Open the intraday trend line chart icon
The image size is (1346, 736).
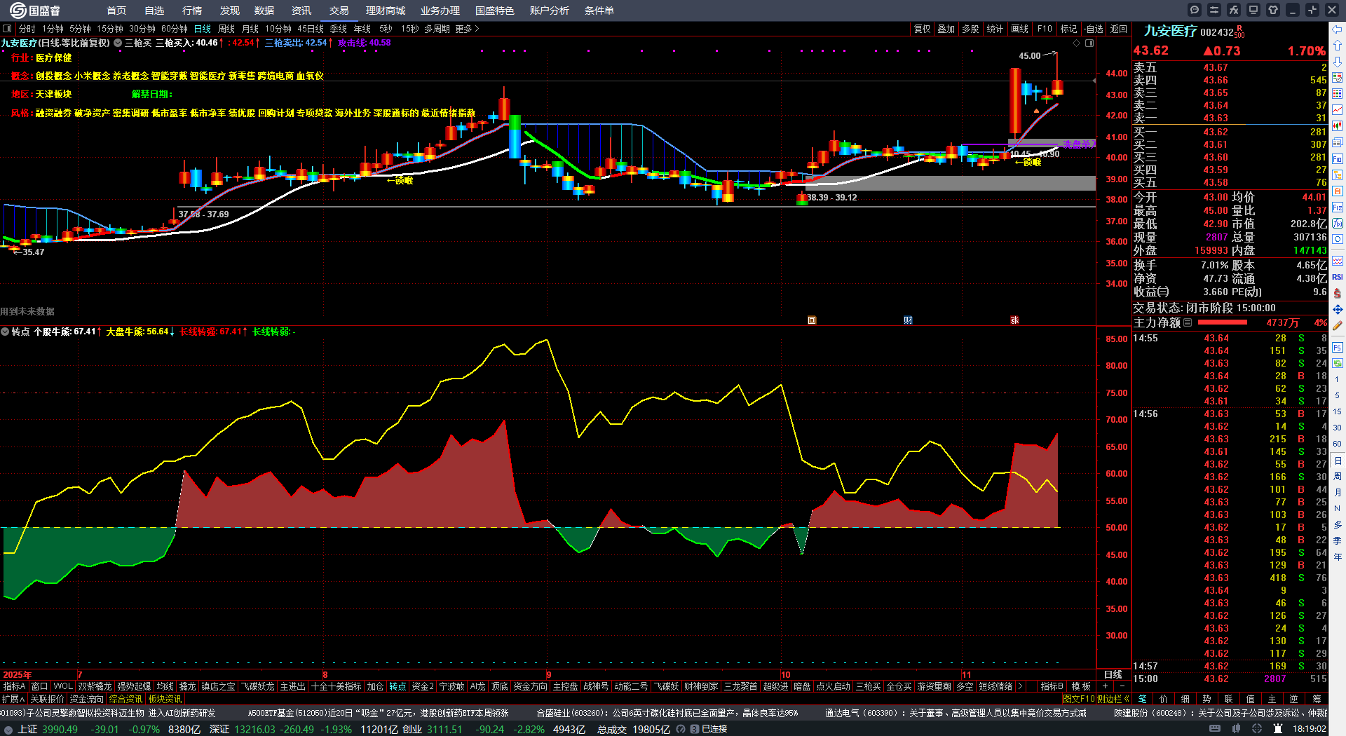click(x=1338, y=110)
